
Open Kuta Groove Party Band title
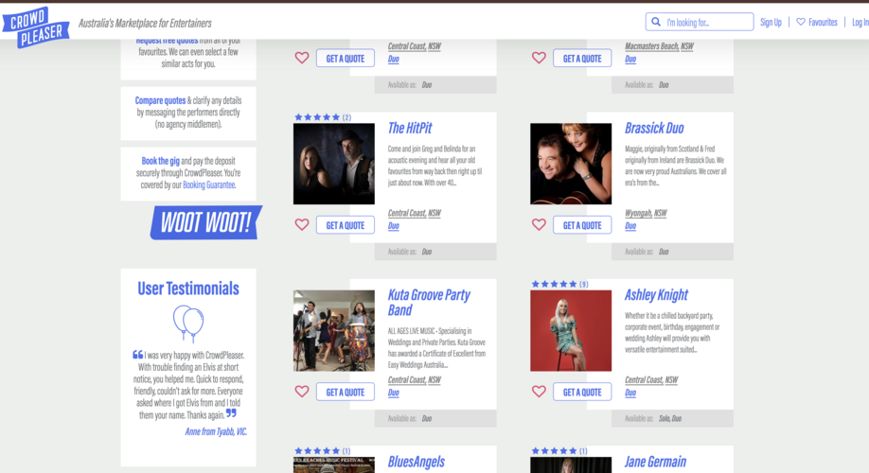(429, 303)
